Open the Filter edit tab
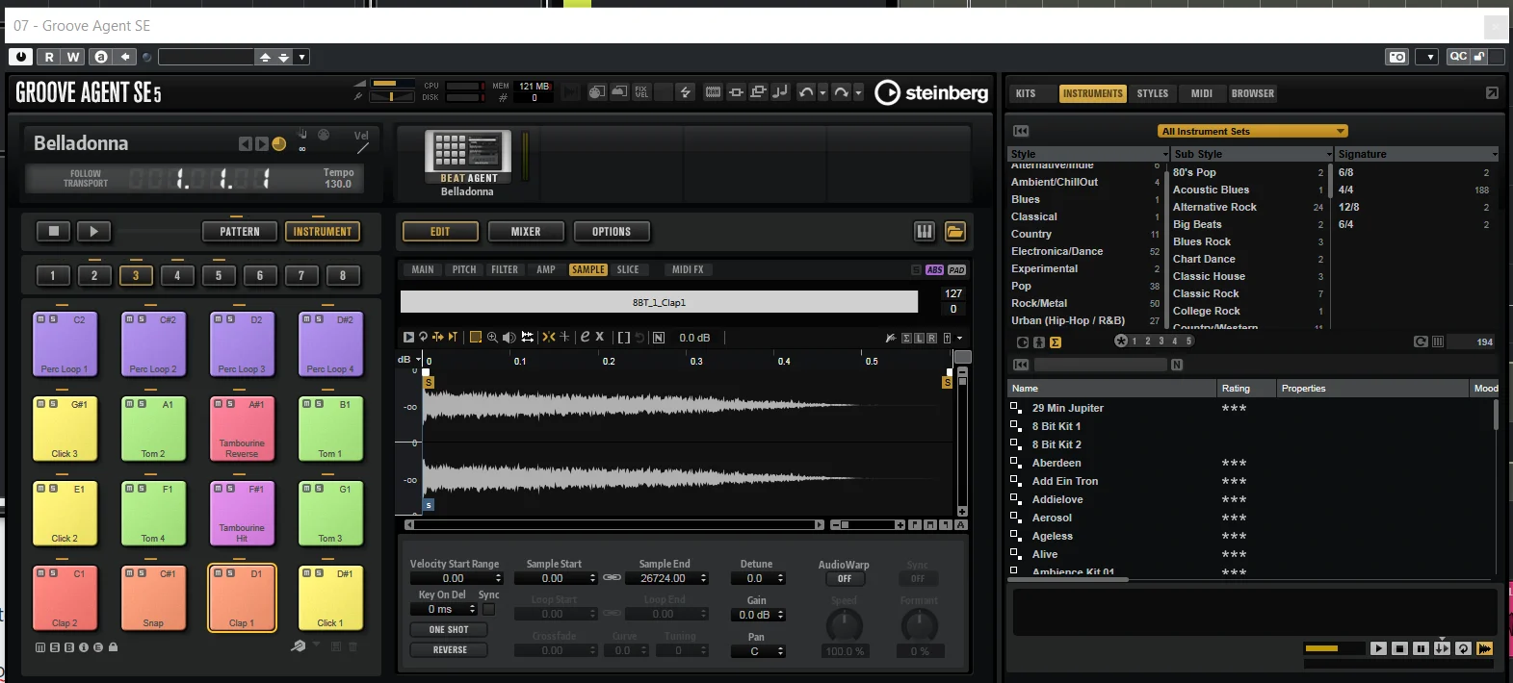Image resolution: width=1513 pixels, height=683 pixels. (x=505, y=270)
